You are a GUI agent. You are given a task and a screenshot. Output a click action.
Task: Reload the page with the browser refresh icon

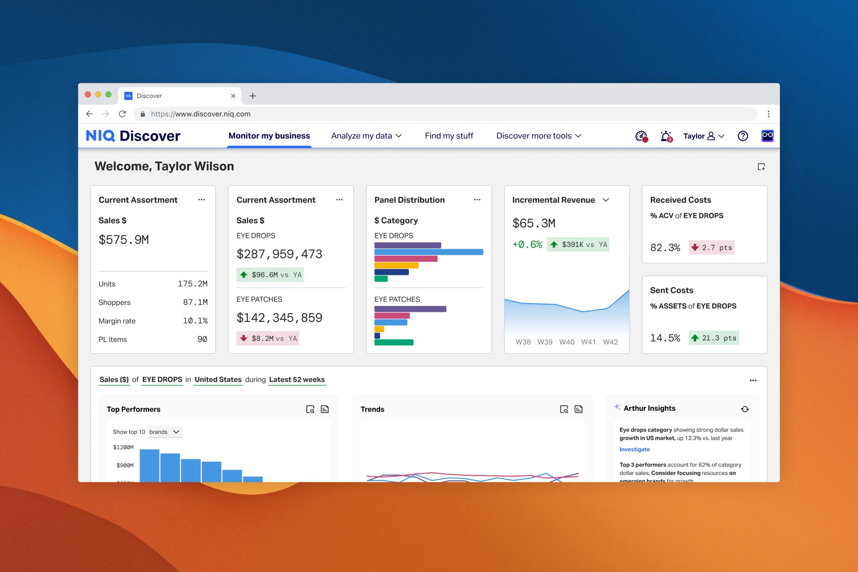[x=122, y=114]
